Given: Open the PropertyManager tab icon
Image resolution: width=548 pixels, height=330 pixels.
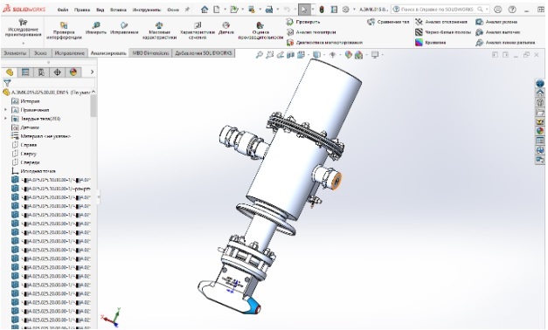Looking at the screenshot, I should [25, 72].
